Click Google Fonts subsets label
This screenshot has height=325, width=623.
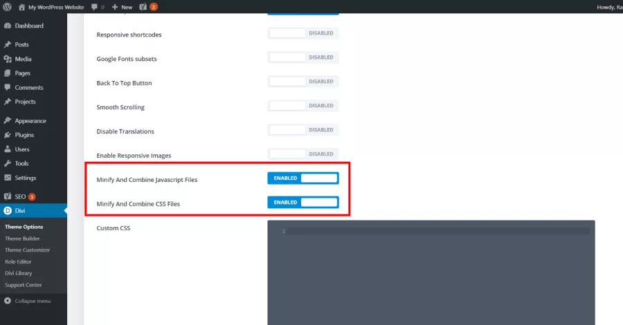pyautogui.click(x=127, y=59)
